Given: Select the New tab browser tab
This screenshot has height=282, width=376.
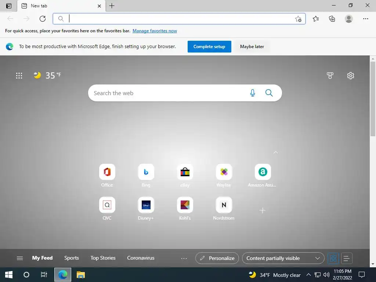Looking at the screenshot, I should pos(61,6).
